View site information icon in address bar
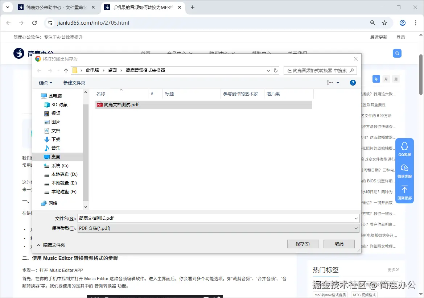The image size is (424, 298). [50, 23]
